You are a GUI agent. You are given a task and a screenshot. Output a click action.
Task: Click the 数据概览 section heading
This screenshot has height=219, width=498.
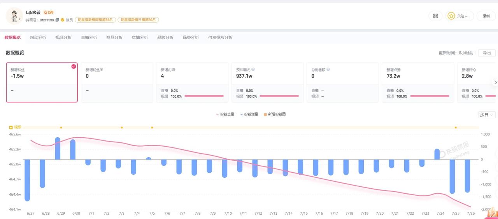15,53
